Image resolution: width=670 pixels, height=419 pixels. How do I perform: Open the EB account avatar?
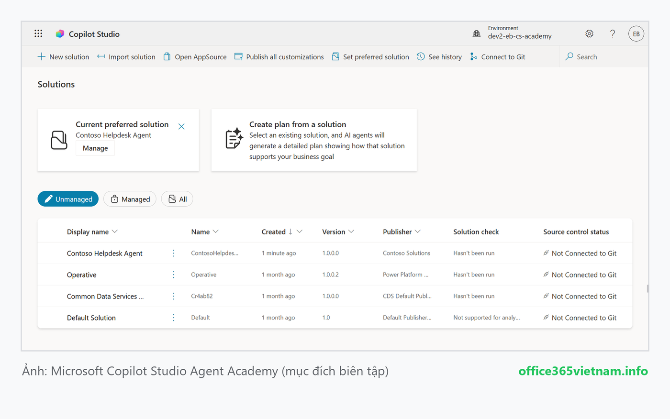[636, 33]
